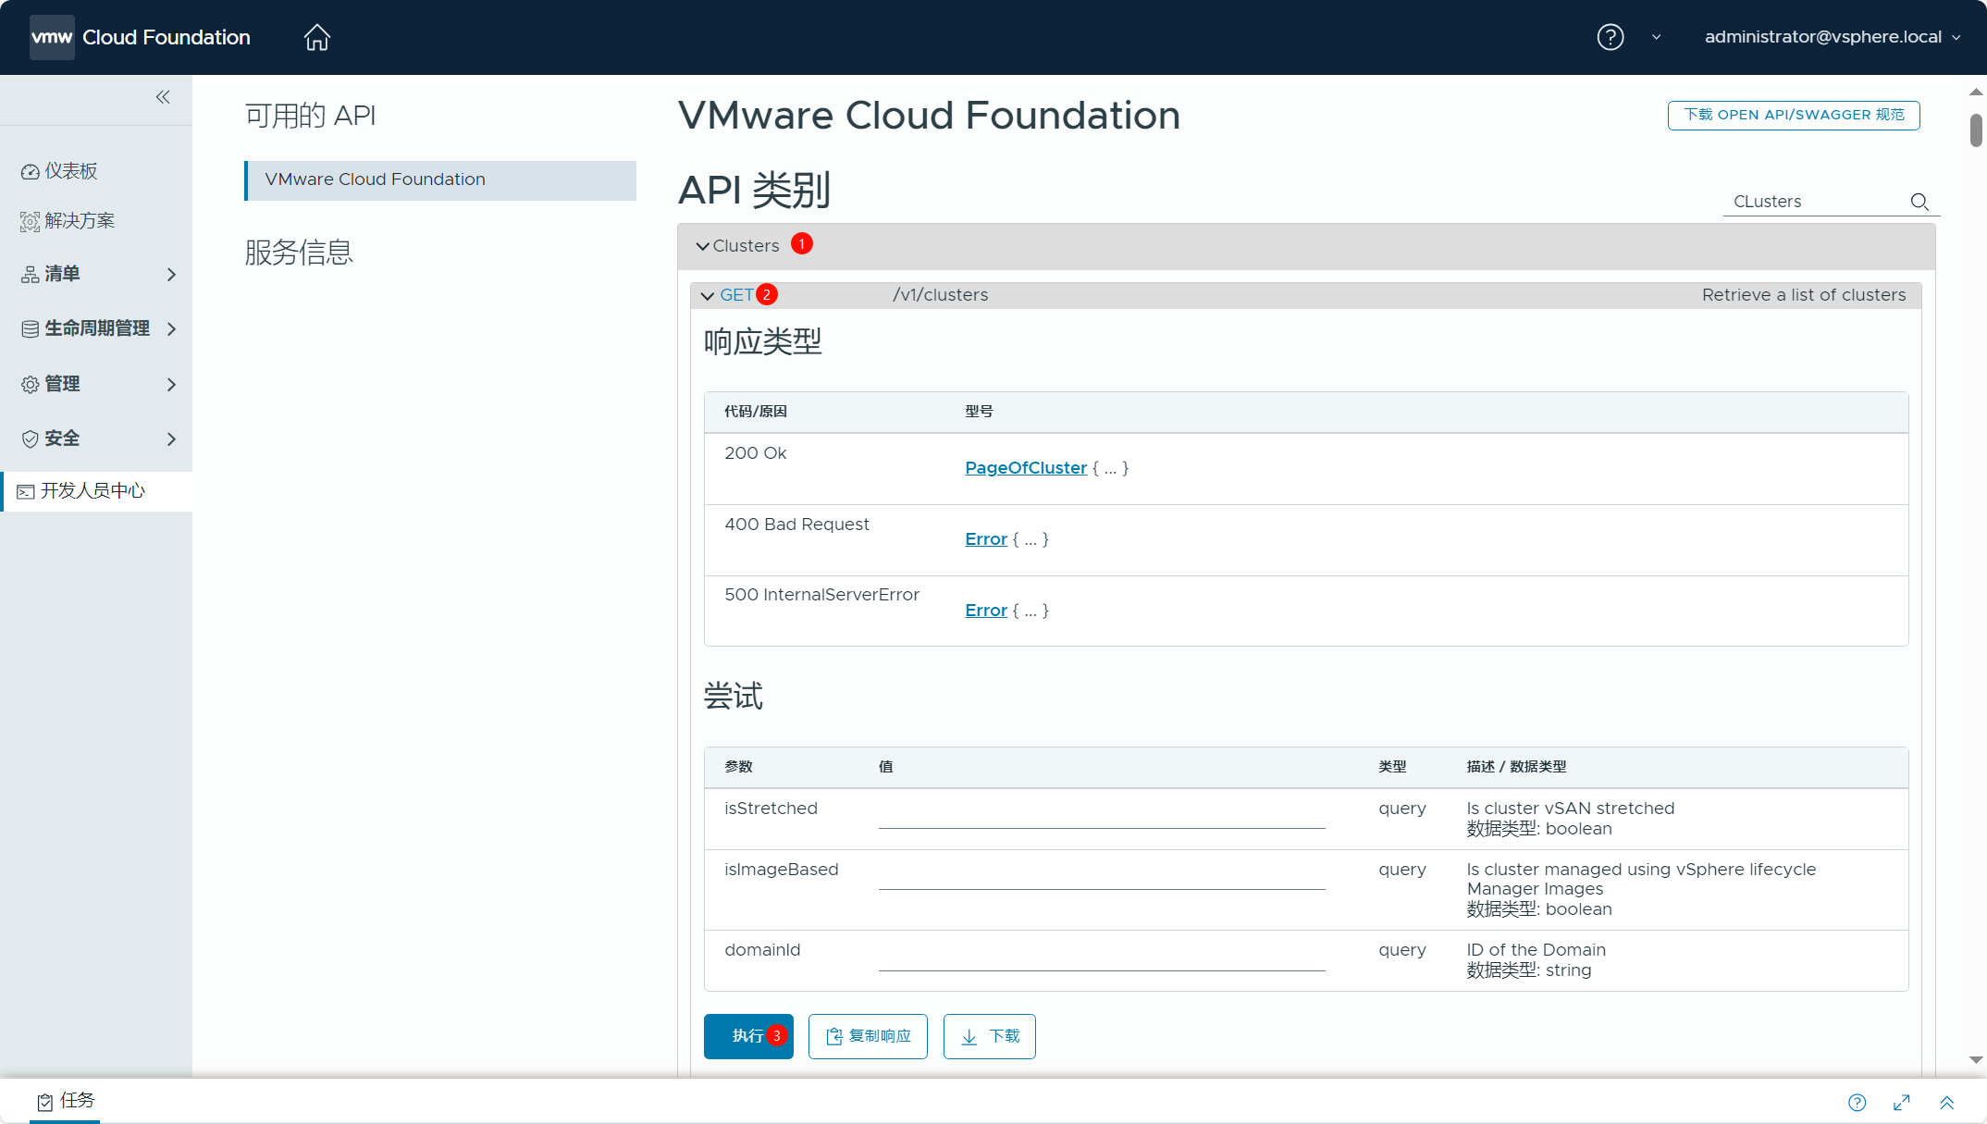The image size is (1987, 1124).
Task: Click help icon in bottom task bar
Action: point(1857,1102)
